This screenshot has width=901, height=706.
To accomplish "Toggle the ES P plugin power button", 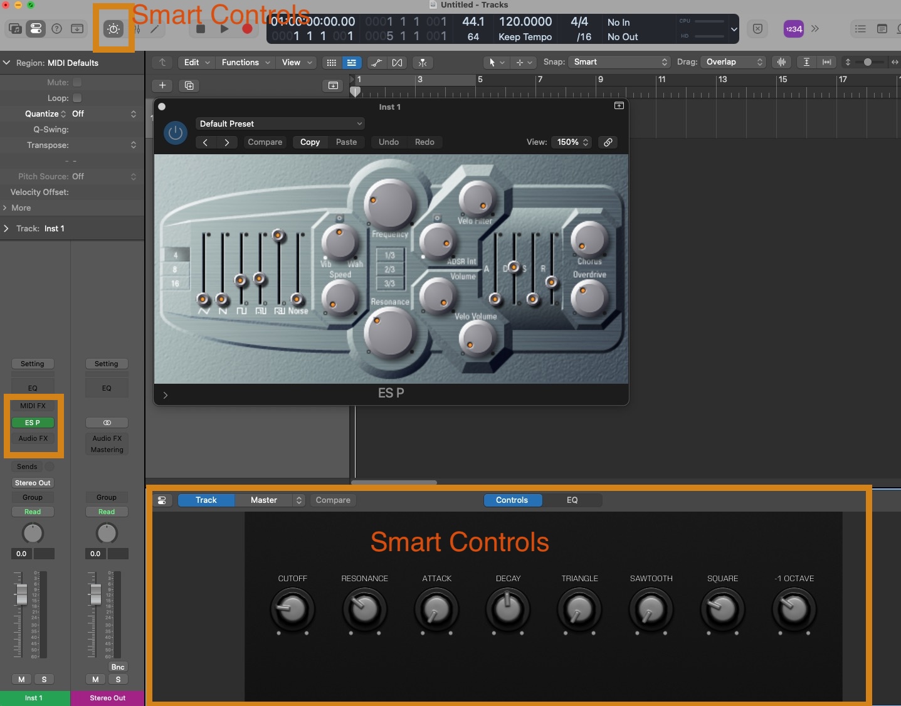I will coord(176,133).
